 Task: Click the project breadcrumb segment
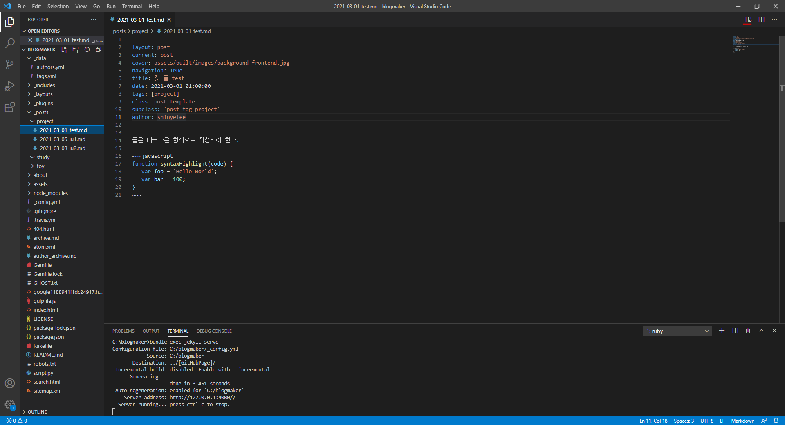tap(140, 31)
